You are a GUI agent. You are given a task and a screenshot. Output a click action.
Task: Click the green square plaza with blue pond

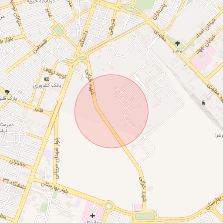tap(58, 30)
